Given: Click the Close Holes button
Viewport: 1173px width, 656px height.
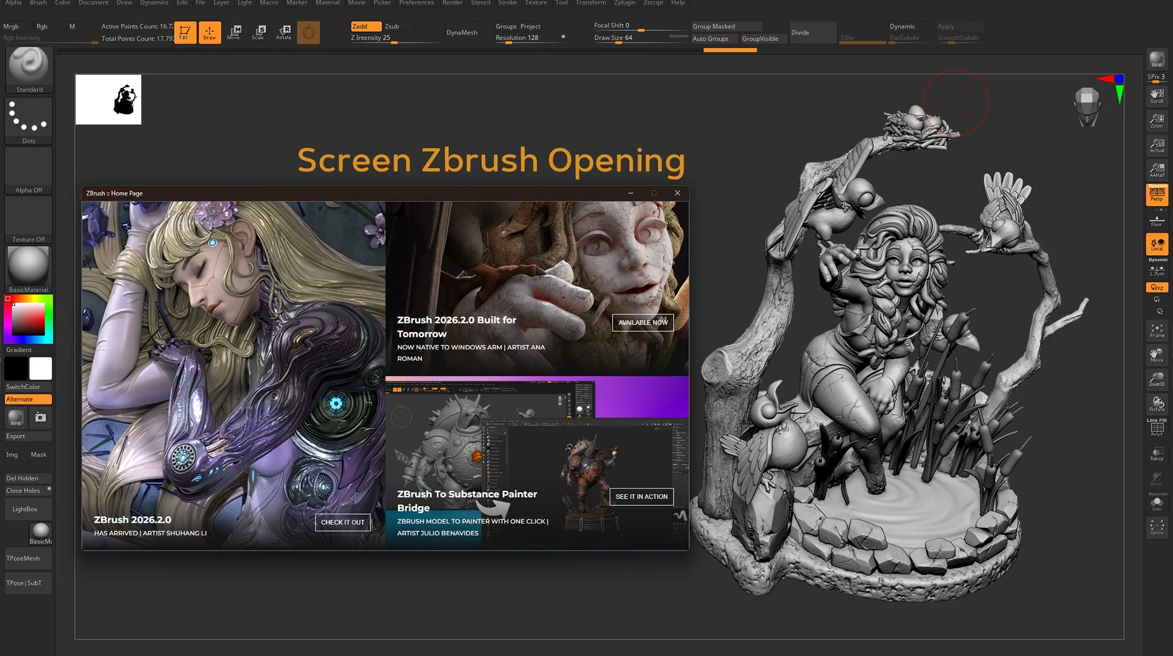Looking at the screenshot, I should (29, 490).
